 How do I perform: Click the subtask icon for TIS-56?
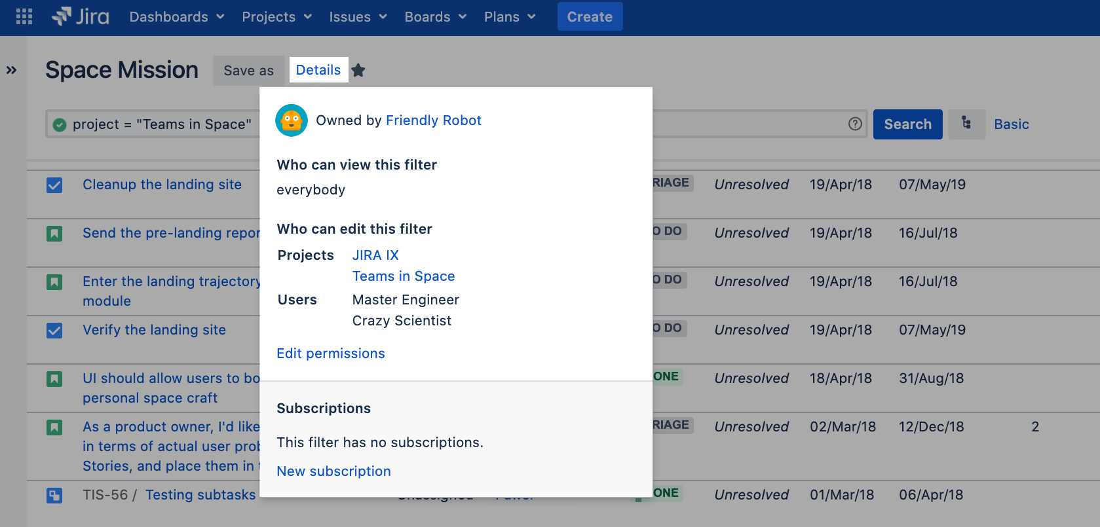[x=54, y=496]
